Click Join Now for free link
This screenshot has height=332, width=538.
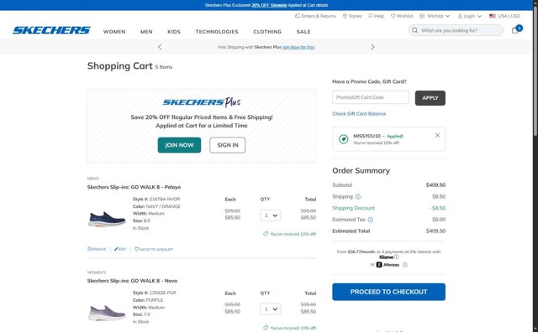pos(298,47)
